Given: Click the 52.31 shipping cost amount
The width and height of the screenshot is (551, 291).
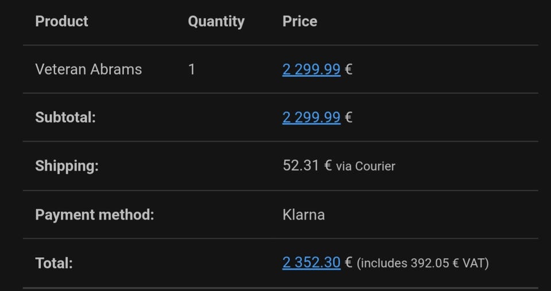Looking at the screenshot, I should click(301, 166).
